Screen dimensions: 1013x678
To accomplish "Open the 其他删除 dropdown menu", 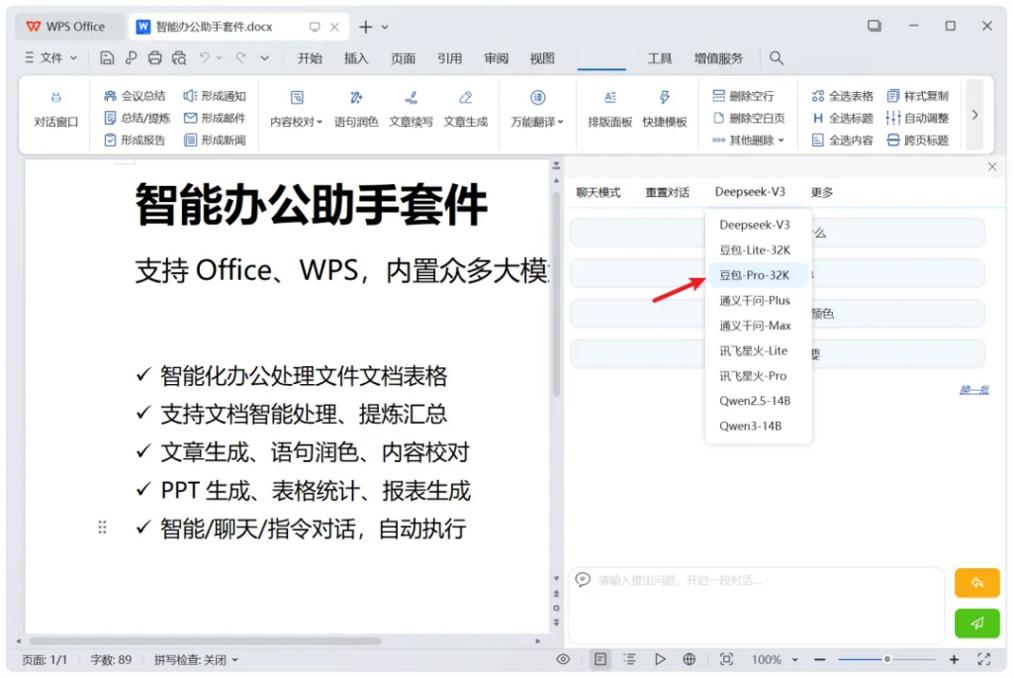I will [x=748, y=141].
